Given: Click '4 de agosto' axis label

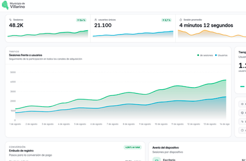Looking at the screenshot, I should pyautogui.click(x=64, y=124).
